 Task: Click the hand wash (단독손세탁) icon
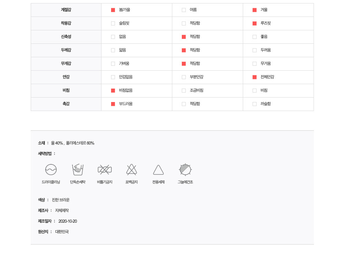(x=78, y=170)
